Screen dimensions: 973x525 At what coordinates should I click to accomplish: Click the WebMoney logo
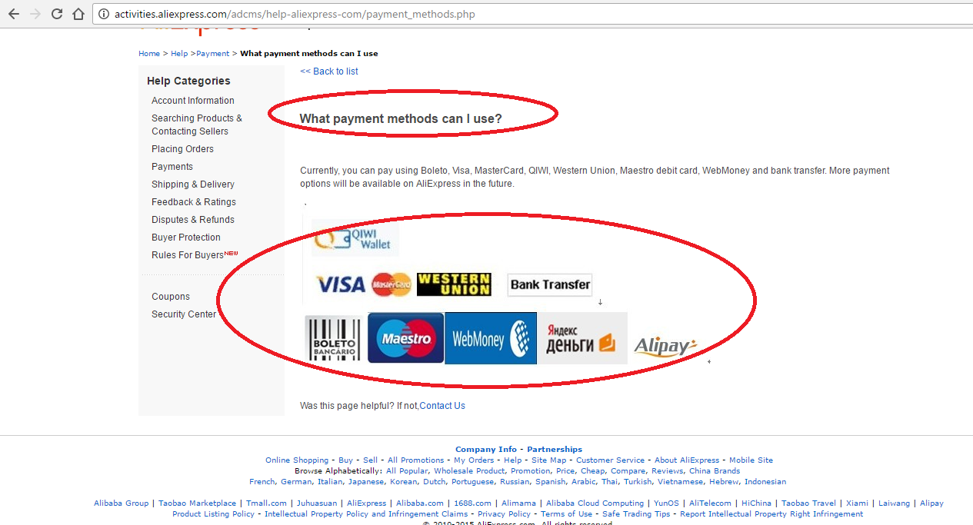click(x=491, y=338)
